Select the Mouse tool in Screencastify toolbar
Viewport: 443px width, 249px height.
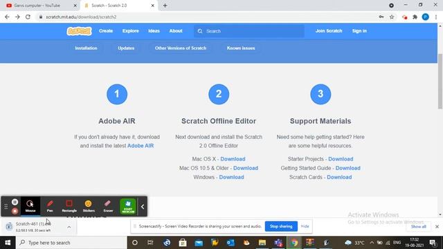(x=30, y=206)
